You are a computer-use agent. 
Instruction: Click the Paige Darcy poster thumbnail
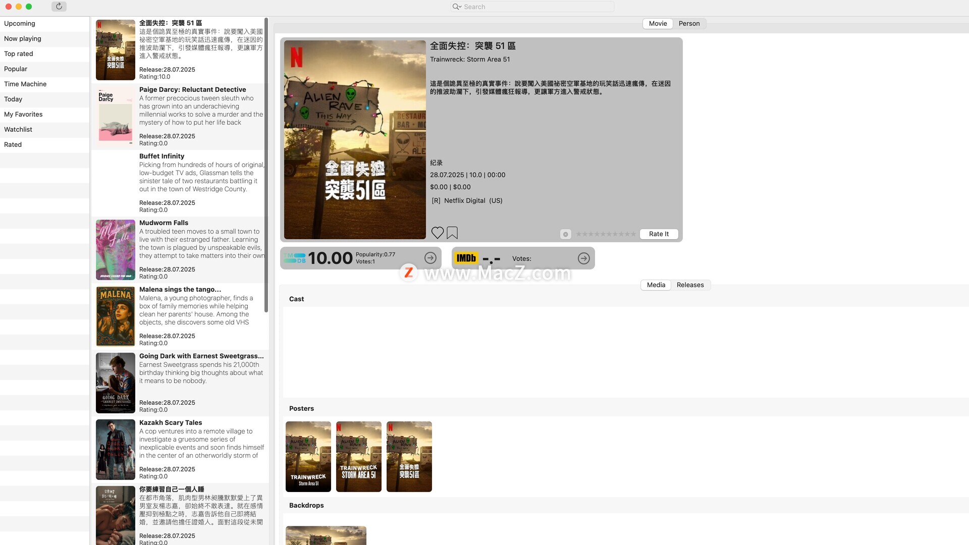coord(116,117)
